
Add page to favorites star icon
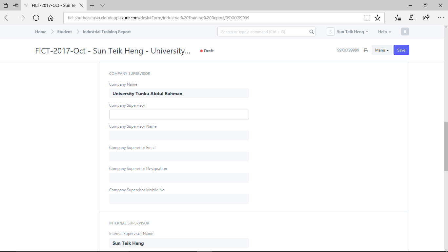click(377, 18)
